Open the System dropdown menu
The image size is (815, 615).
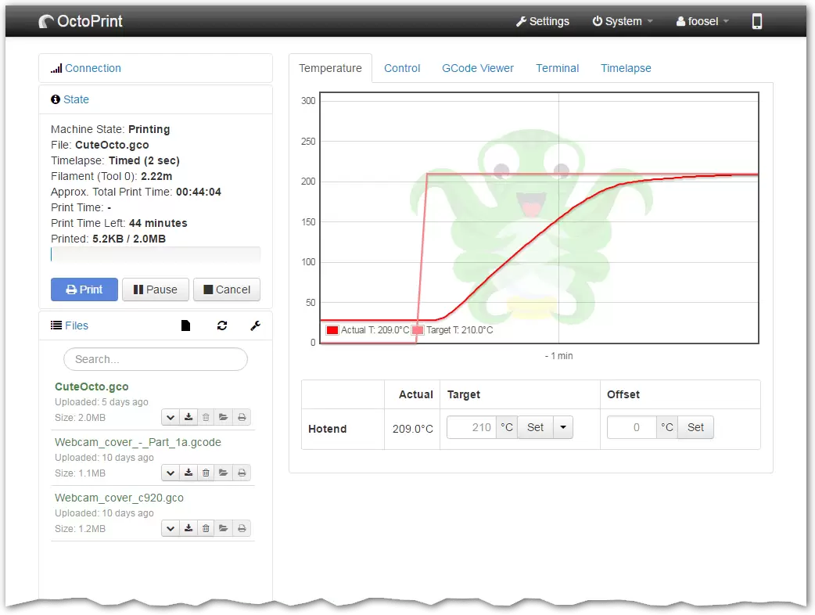tap(623, 21)
